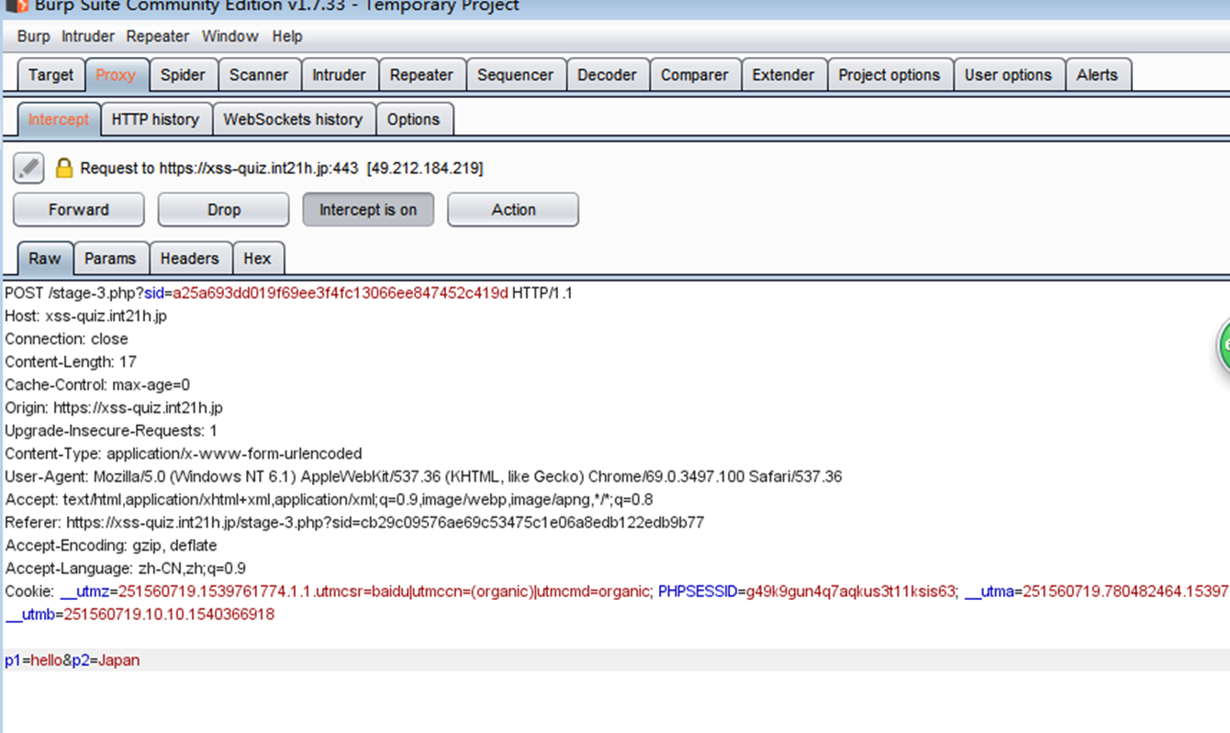Select the Proxy tab
Image resolution: width=1230 pixels, height=733 pixels.
(x=116, y=75)
